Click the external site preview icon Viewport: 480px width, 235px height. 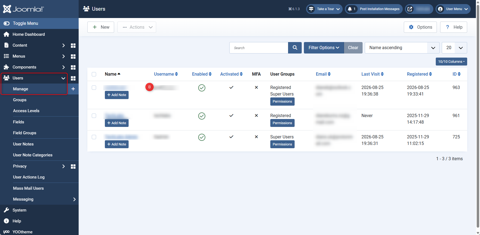pos(410,9)
